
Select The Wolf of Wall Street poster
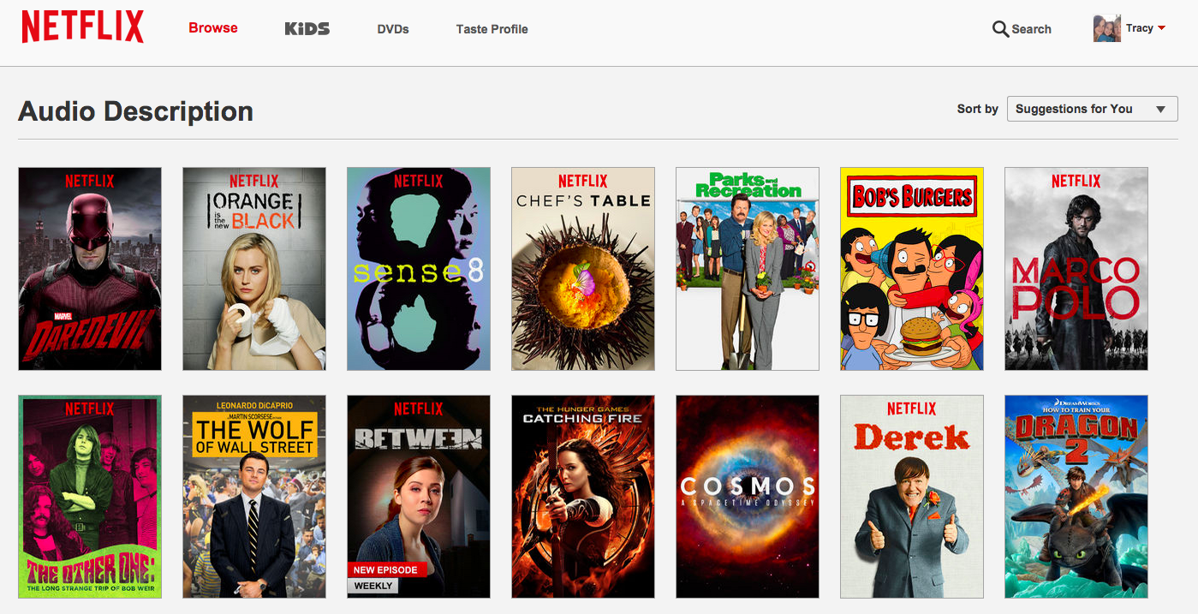coord(254,497)
